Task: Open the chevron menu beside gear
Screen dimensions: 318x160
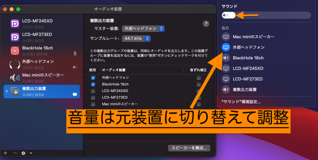Action: [31, 153]
